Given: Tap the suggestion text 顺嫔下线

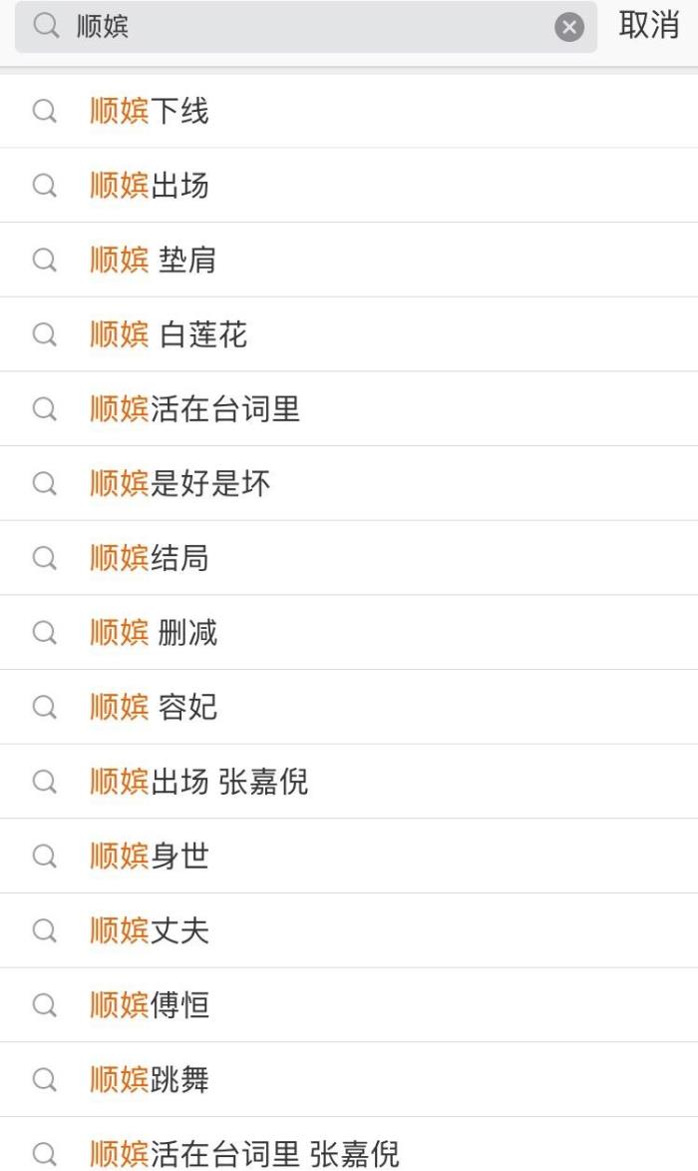Looking at the screenshot, I should coord(150,111).
